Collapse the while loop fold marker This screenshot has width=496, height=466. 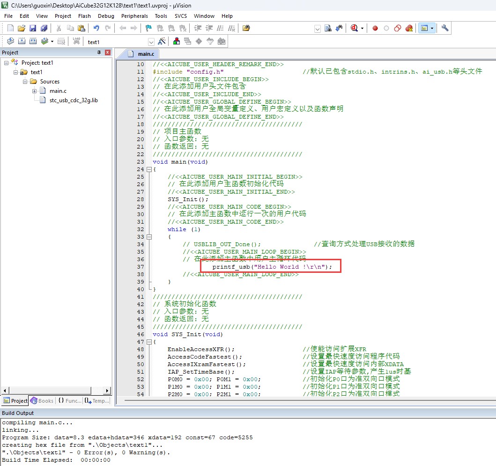[149, 237]
